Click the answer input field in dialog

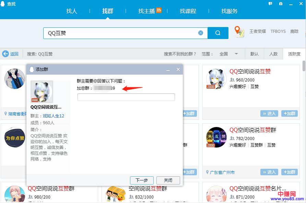point(126,97)
